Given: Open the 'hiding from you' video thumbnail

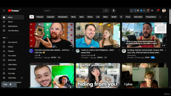Looking at the screenshot, I should [98, 75].
